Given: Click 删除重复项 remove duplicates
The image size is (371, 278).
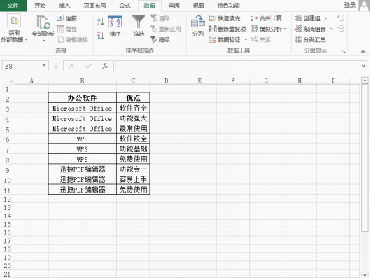Looking at the screenshot, I should pos(227,29).
